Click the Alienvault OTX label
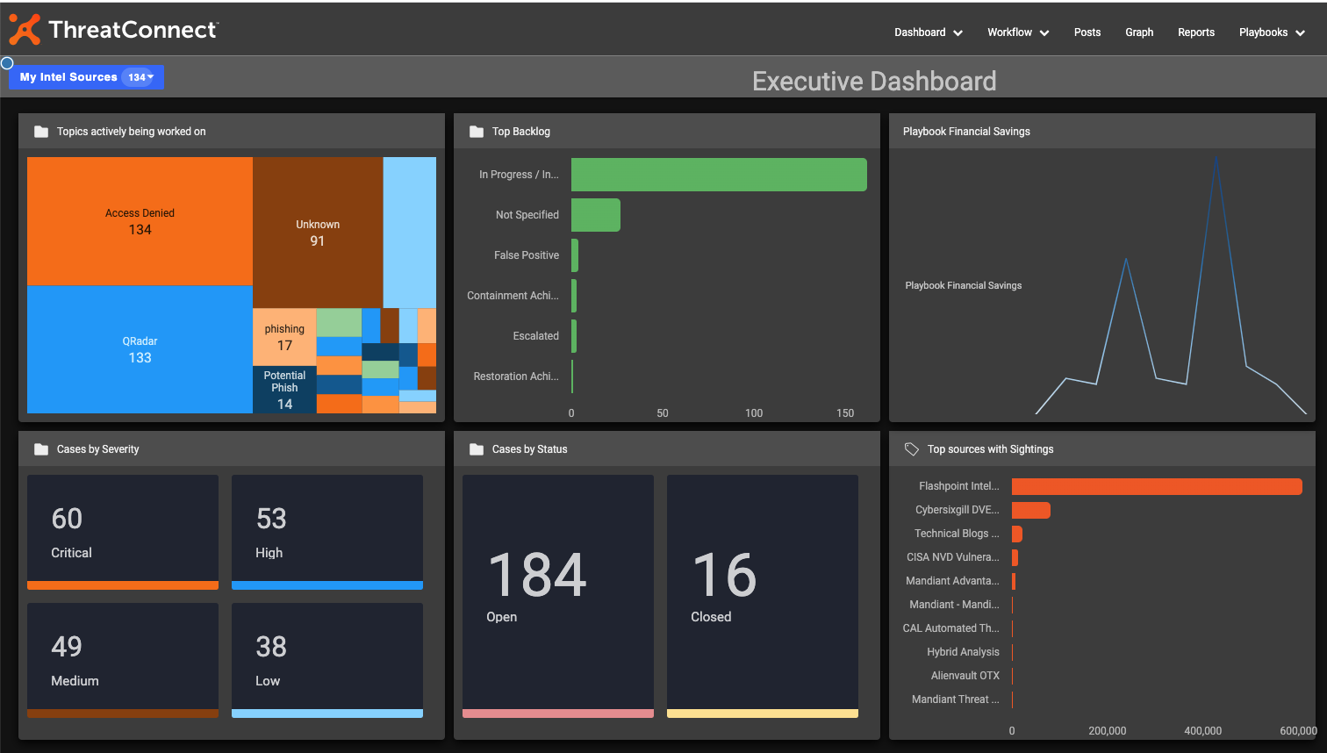The width and height of the screenshot is (1327, 753). pyautogui.click(x=965, y=676)
